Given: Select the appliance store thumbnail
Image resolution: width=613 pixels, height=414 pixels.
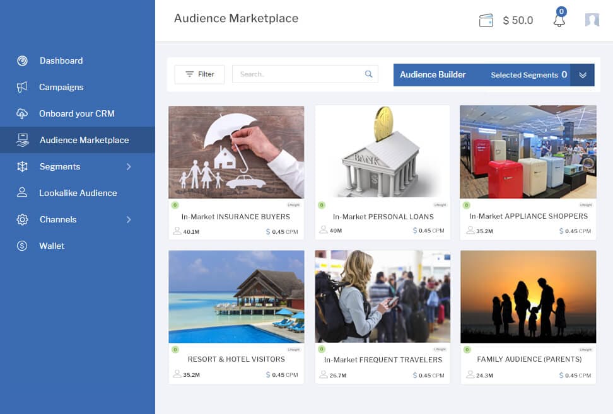Looking at the screenshot, I should (x=528, y=152).
